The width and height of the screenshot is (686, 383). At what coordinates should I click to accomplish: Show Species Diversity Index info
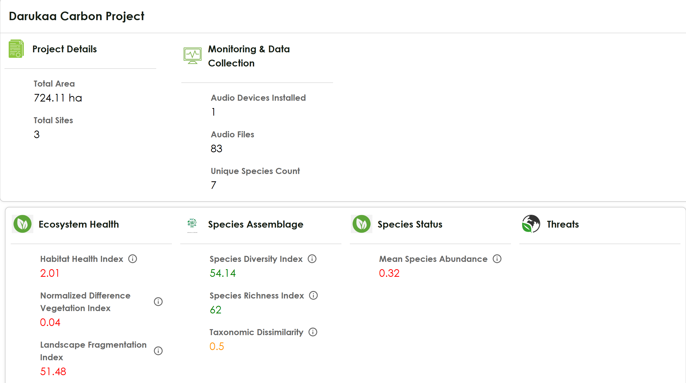click(312, 259)
